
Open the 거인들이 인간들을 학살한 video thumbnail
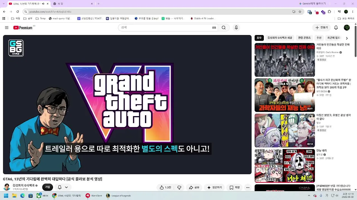coord(285,60)
